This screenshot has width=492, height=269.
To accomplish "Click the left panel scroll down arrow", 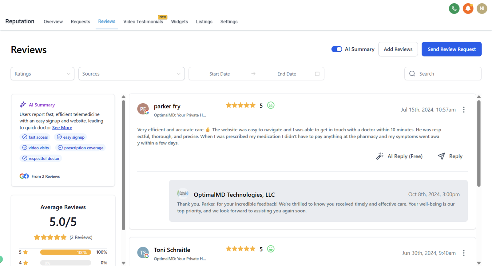I will pyautogui.click(x=124, y=263).
